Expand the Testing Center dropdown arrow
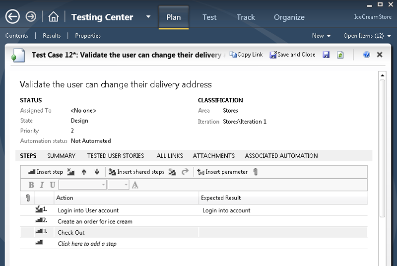This screenshot has width=397, height=266. click(148, 17)
